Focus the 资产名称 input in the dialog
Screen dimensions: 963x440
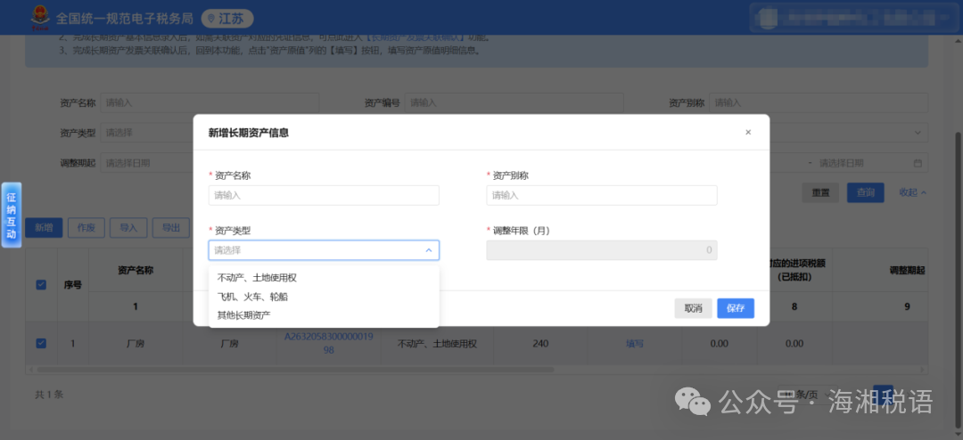point(324,195)
